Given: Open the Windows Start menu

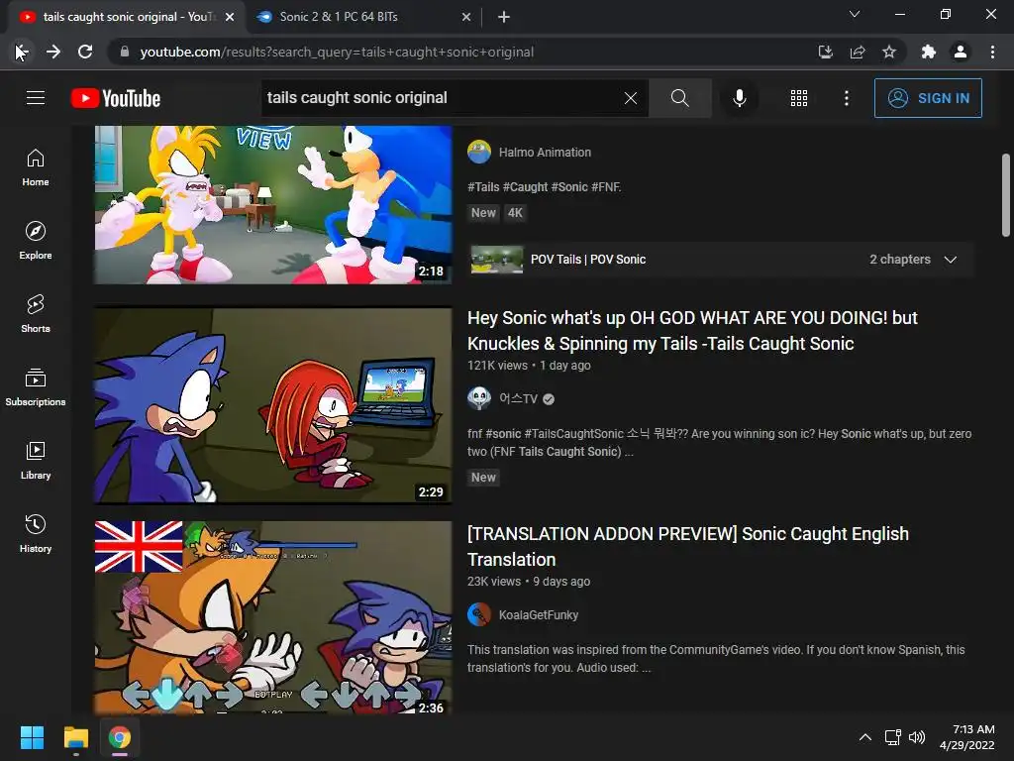Looking at the screenshot, I should (32, 737).
